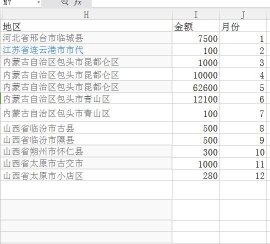This screenshot has height=244, width=270.
Task: Select 内蒙古自治区包头市昆都仑区 in the 1000 row
Action: pyautogui.click(x=86, y=62)
